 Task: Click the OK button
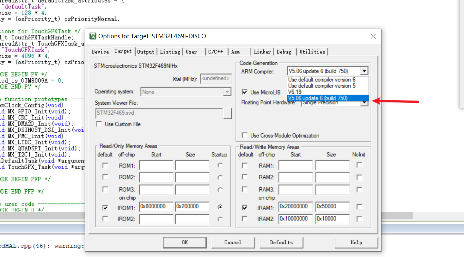pos(185,242)
